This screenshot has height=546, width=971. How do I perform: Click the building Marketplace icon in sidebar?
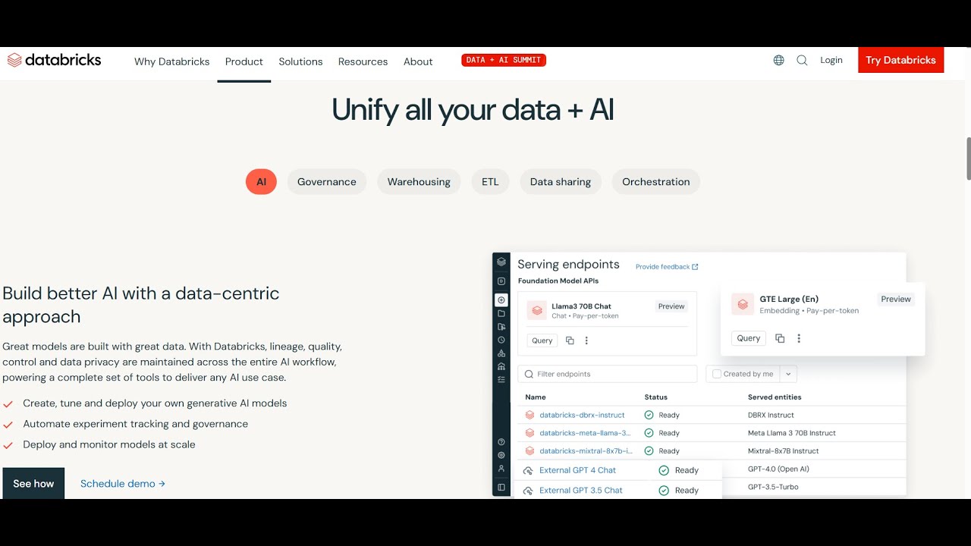click(501, 366)
